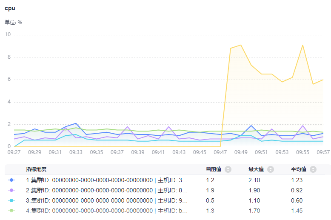This screenshot has width=331, height=220.
Task: Click current value 1.2 in row 1
Action: point(210,180)
